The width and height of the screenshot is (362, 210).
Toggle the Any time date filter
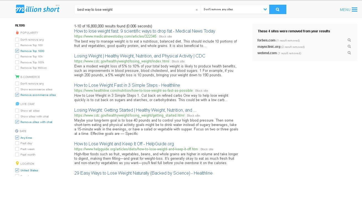[x=17, y=138]
